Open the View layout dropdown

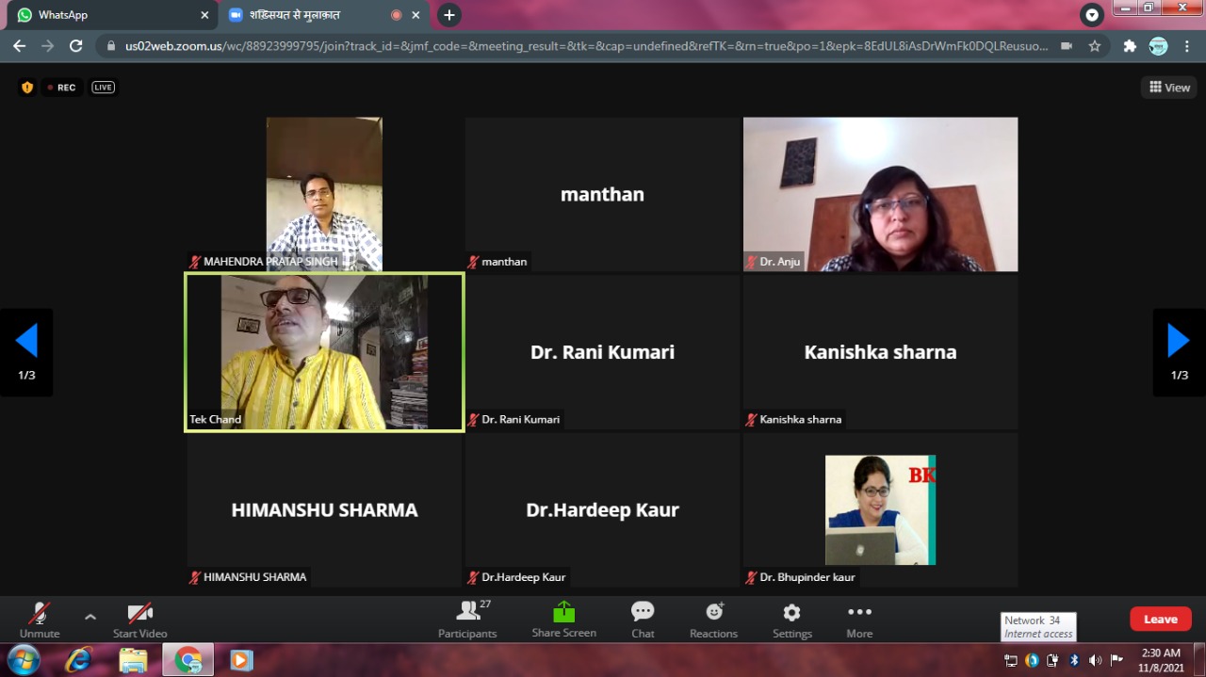tap(1169, 88)
